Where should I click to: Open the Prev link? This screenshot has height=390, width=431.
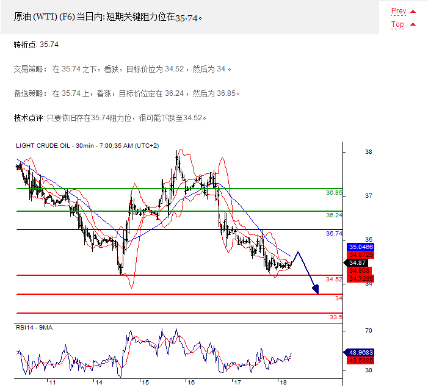(399, 11)
